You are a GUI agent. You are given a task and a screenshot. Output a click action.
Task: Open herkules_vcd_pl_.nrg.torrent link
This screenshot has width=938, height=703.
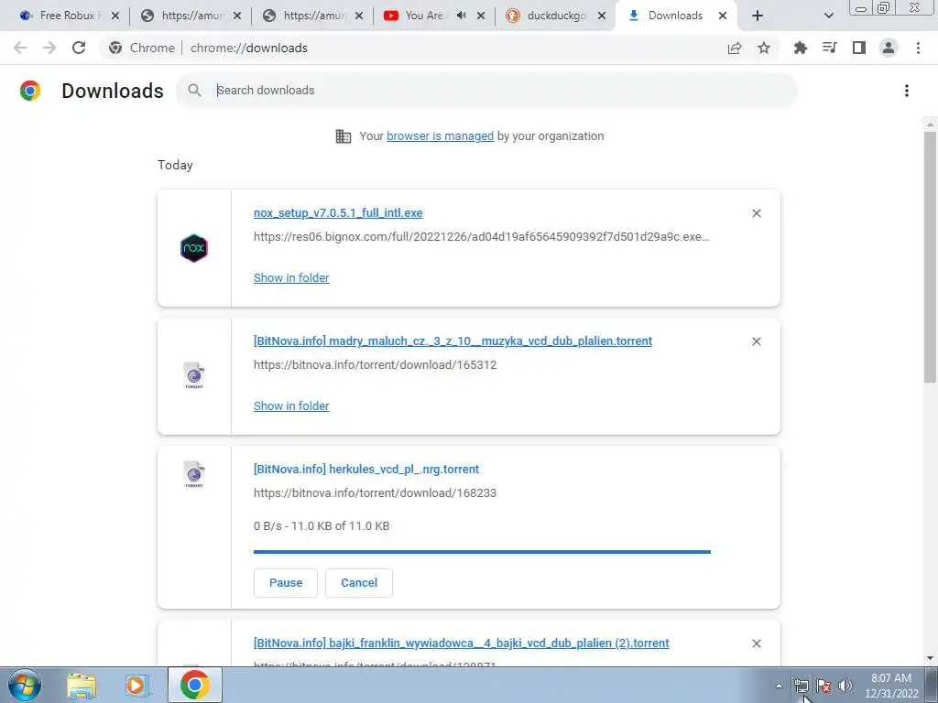click(x=366, y=470)
